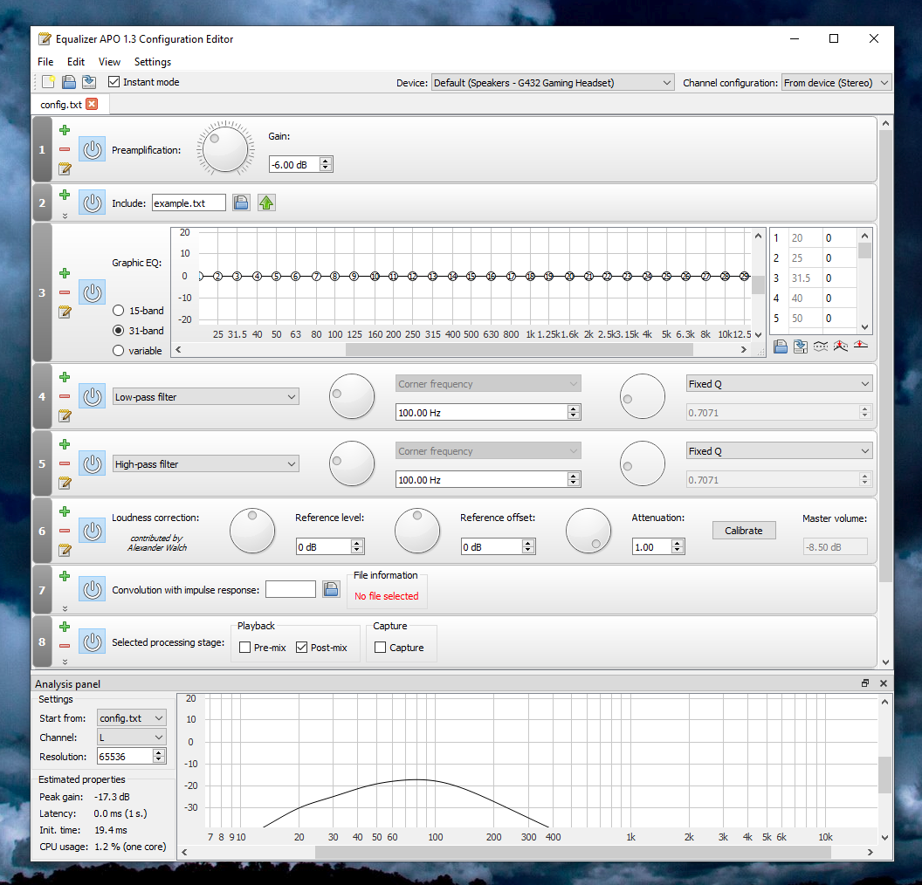Click the Calibrate button

tap(743, 531)
